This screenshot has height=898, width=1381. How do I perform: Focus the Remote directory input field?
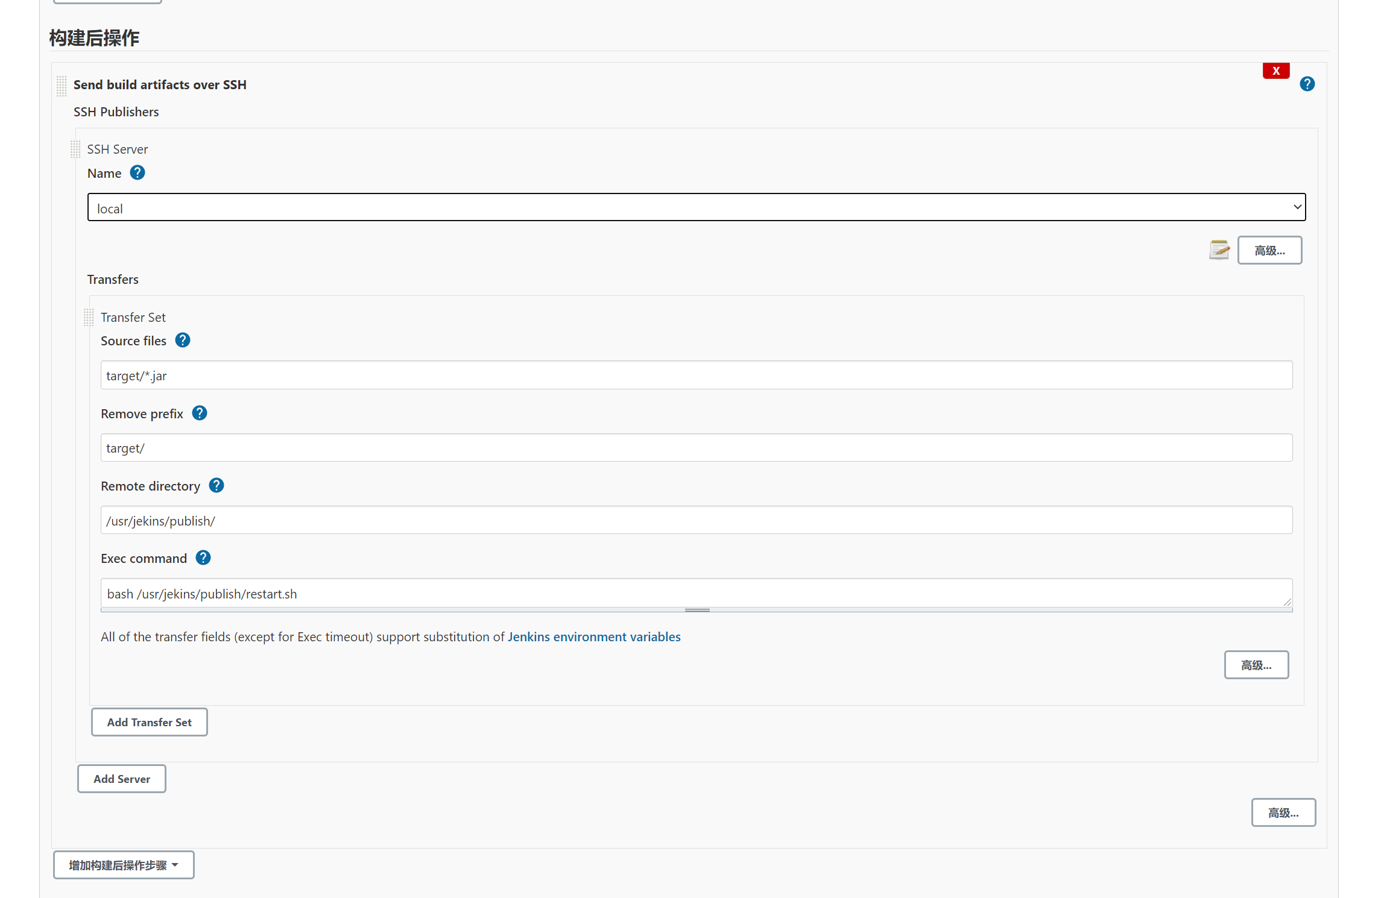pos(697,520)
